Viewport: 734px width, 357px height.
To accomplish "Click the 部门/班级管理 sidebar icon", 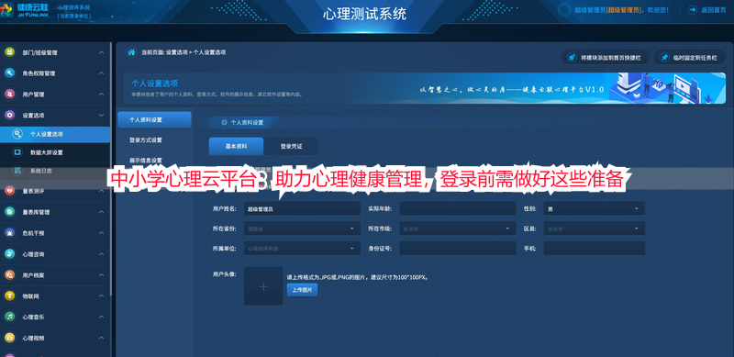I will point(9,52).
